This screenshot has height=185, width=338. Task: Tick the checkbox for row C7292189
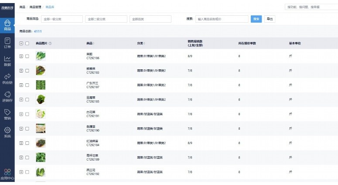tap(27, 158)
